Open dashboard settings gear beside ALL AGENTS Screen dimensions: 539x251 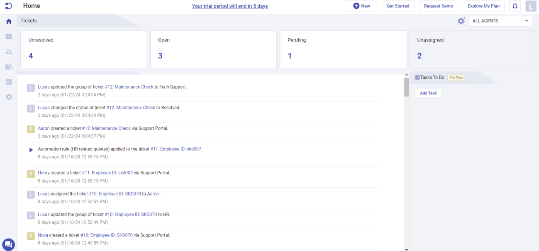(461, 21)
